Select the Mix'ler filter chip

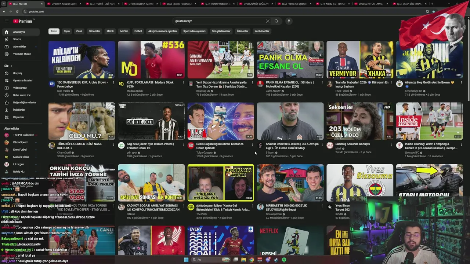point(124,31)
